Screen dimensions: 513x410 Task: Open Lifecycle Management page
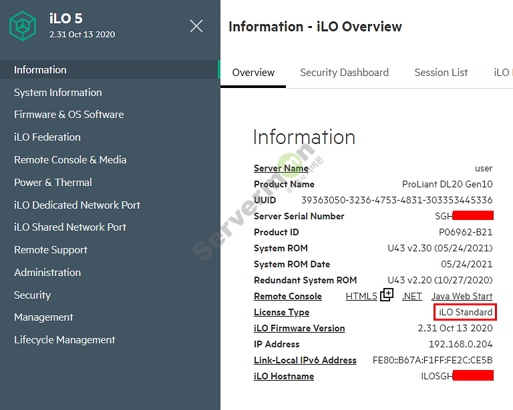tap(65, 340)
